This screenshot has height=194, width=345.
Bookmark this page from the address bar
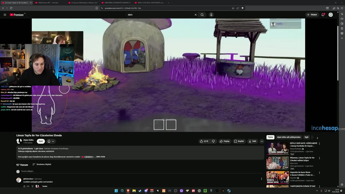click(x=96, y=8)
